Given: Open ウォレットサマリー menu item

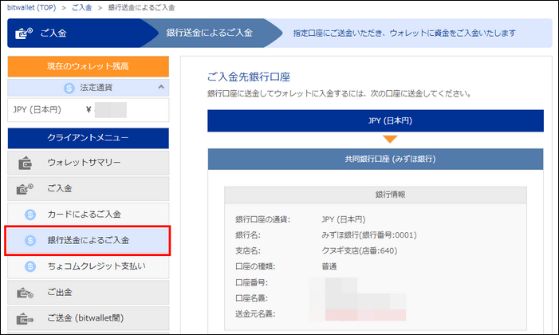Looking at the screenshot, I should (x=88, y=163).
